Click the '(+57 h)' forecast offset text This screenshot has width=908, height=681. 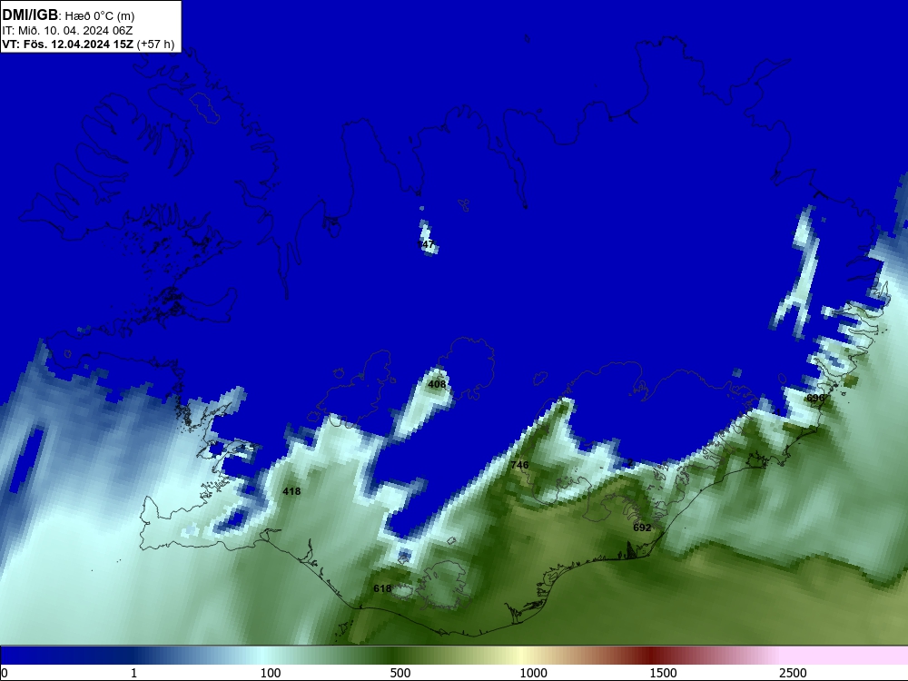click(156, 44)
